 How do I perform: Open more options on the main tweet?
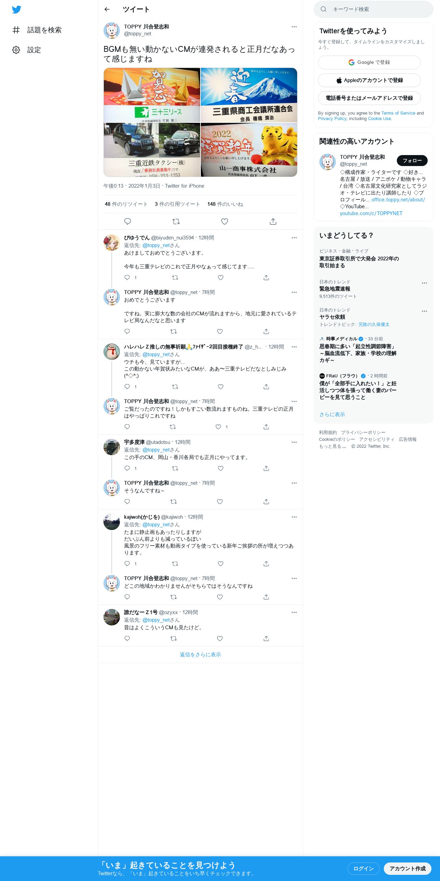(294, 27)
